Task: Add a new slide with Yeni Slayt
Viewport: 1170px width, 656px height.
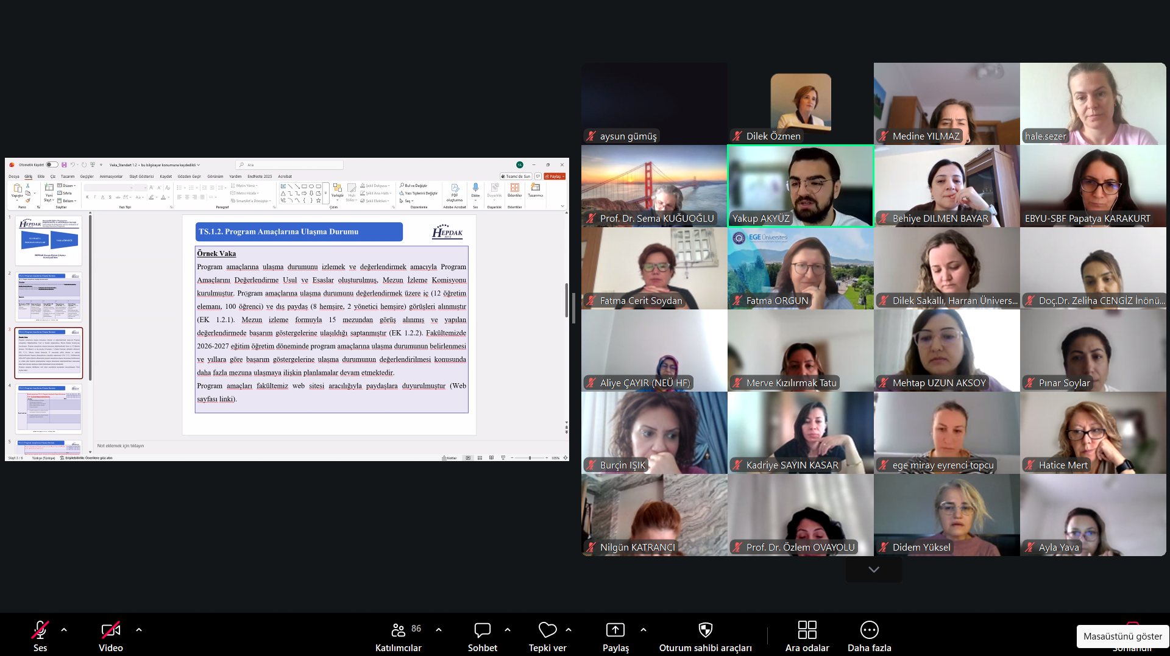Action: point(49,193)
